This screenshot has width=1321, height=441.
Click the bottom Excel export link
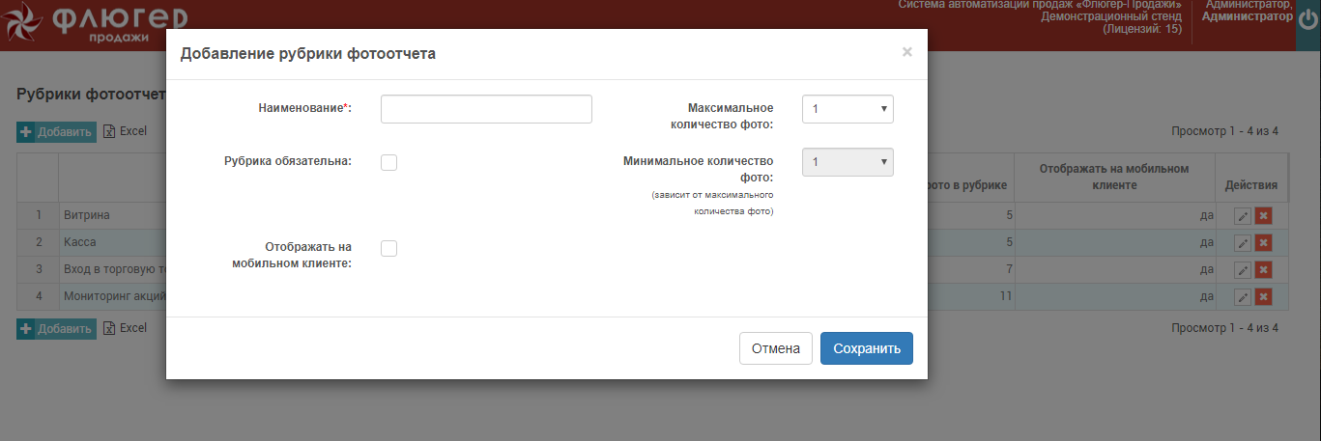[x=126, y=329]
